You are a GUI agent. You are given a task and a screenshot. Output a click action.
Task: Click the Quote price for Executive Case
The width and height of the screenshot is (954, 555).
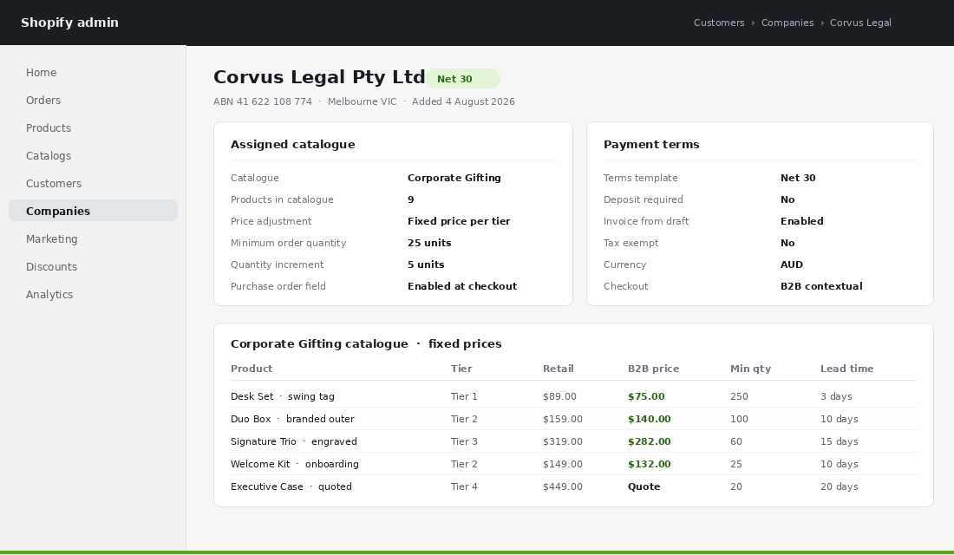pyautogui.click(x=644, y=486)
